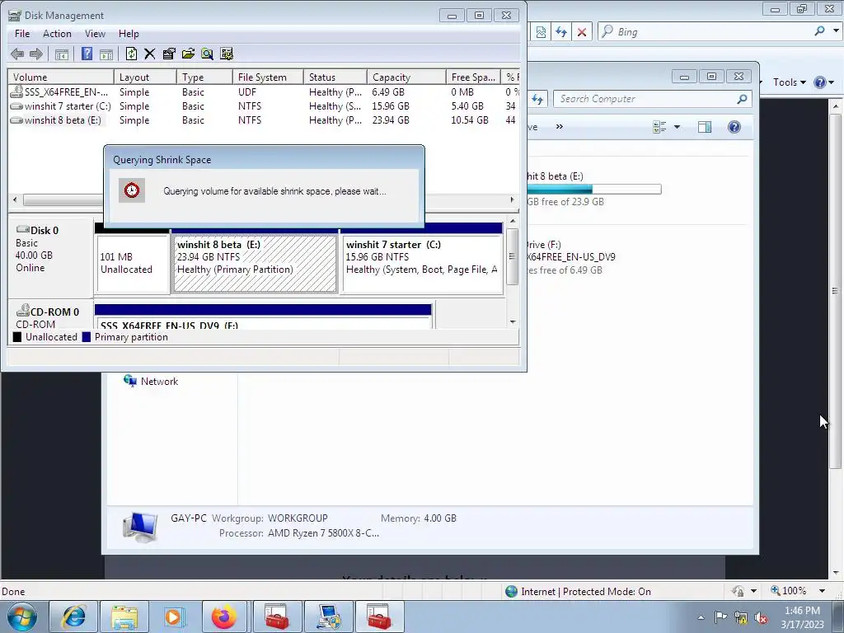Click the Open folder toolbar icon

pos(188,54)
